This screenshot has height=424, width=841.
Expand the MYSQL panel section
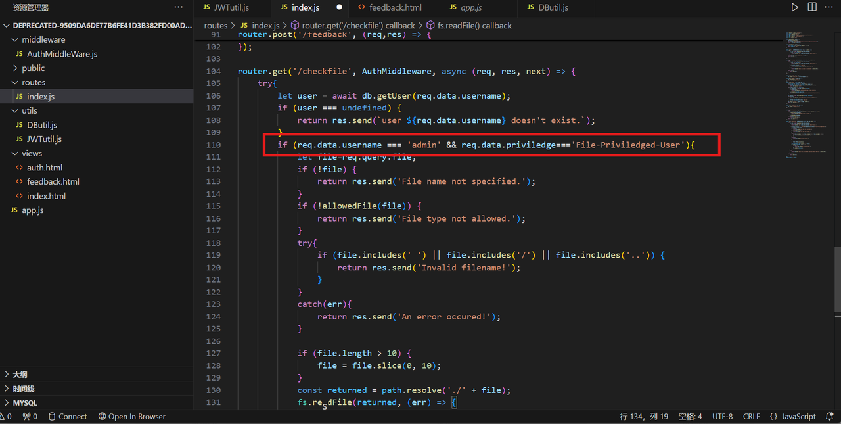point(25,403)
